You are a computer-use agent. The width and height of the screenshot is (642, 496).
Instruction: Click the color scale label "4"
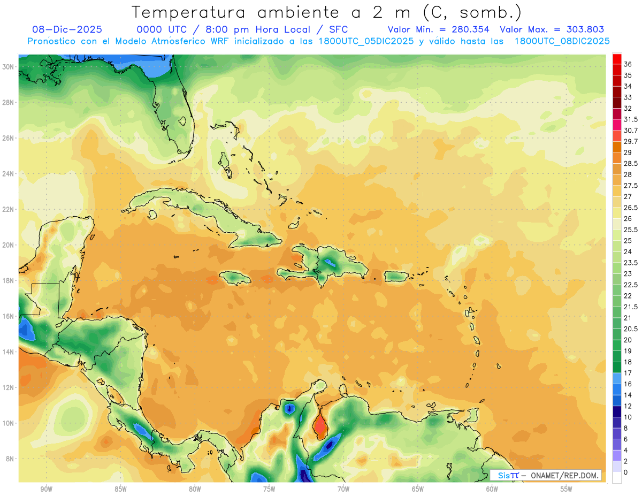pyautogui.click(x=626, y=450)
